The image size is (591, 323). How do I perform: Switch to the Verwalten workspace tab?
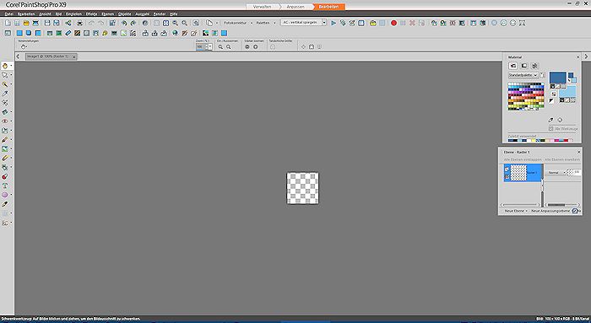pyautogui.click(x=262, y=7)
